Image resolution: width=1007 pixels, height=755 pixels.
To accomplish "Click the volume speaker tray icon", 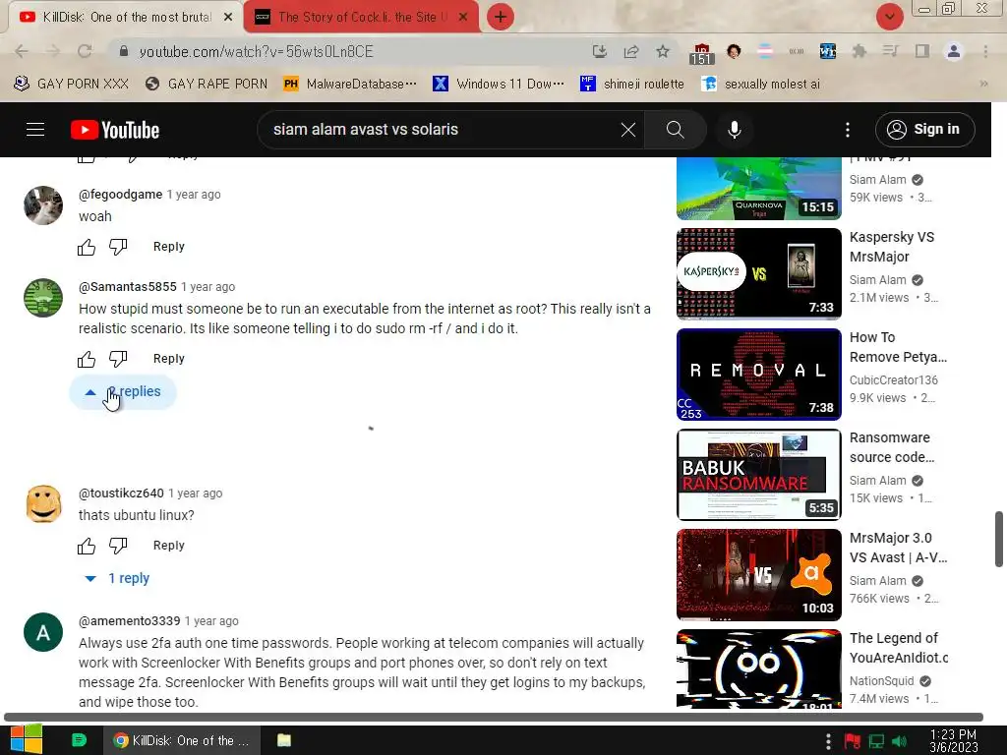I will click(900, 741).
